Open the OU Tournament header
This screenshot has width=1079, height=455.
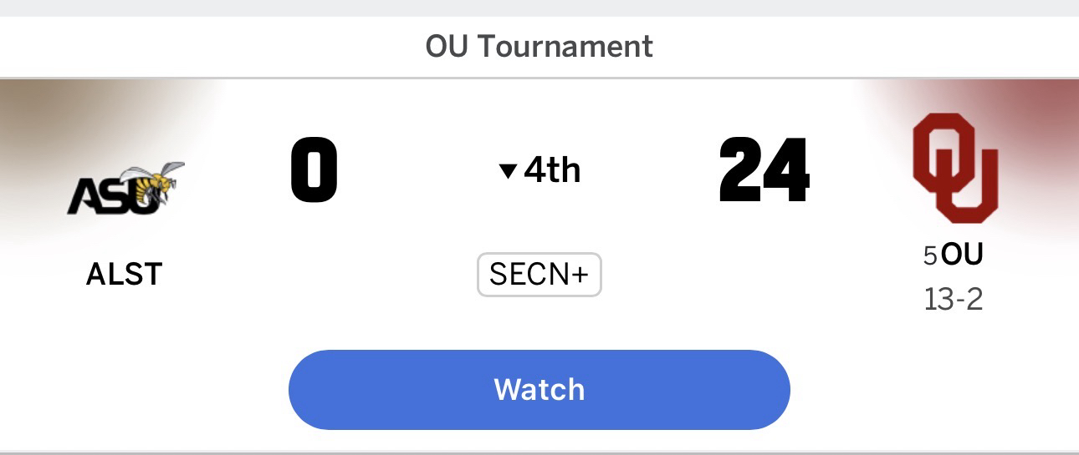pos(539,46)
